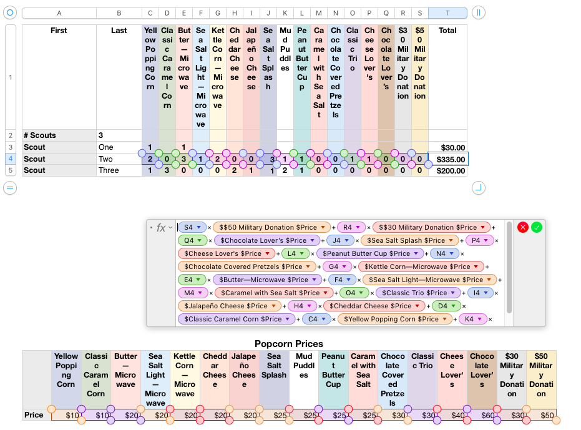Open the Q4 reference token dropdown
Image resolution: width=581 pixels, height=430 pixels.
(x=200, y=240)
